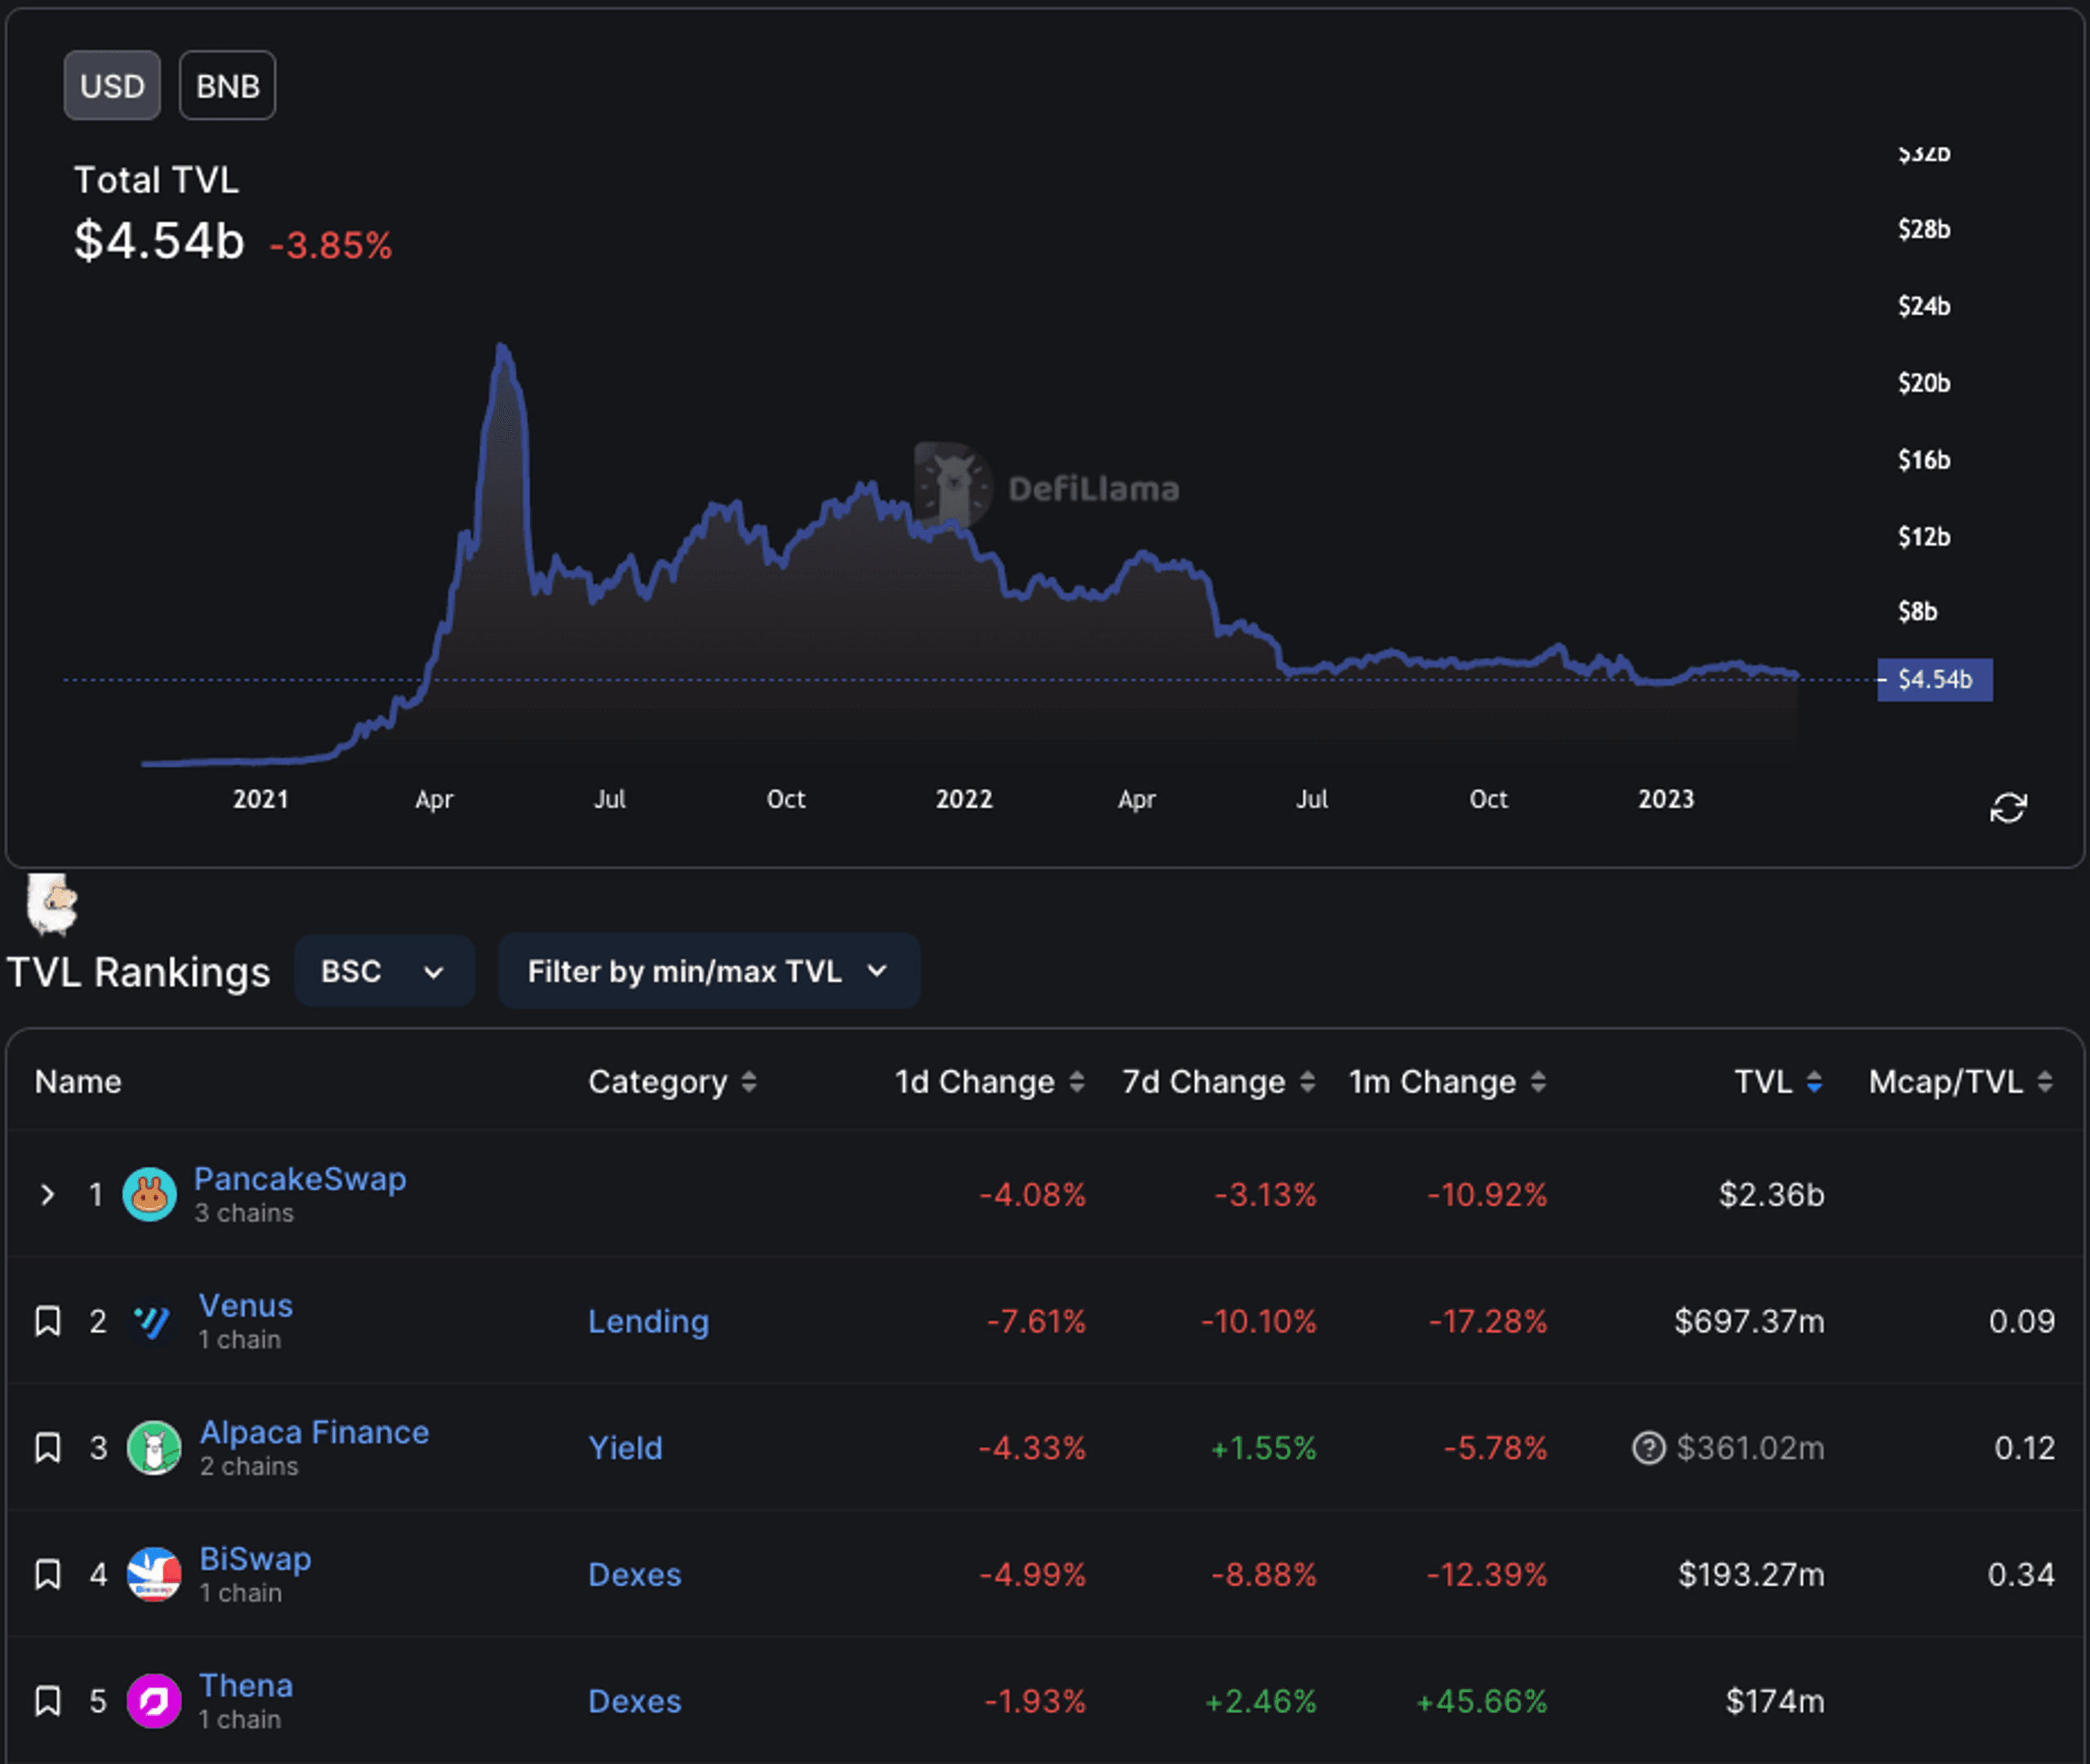Open the Yield category link
2090x1764 pixels.
(625, 1448)
